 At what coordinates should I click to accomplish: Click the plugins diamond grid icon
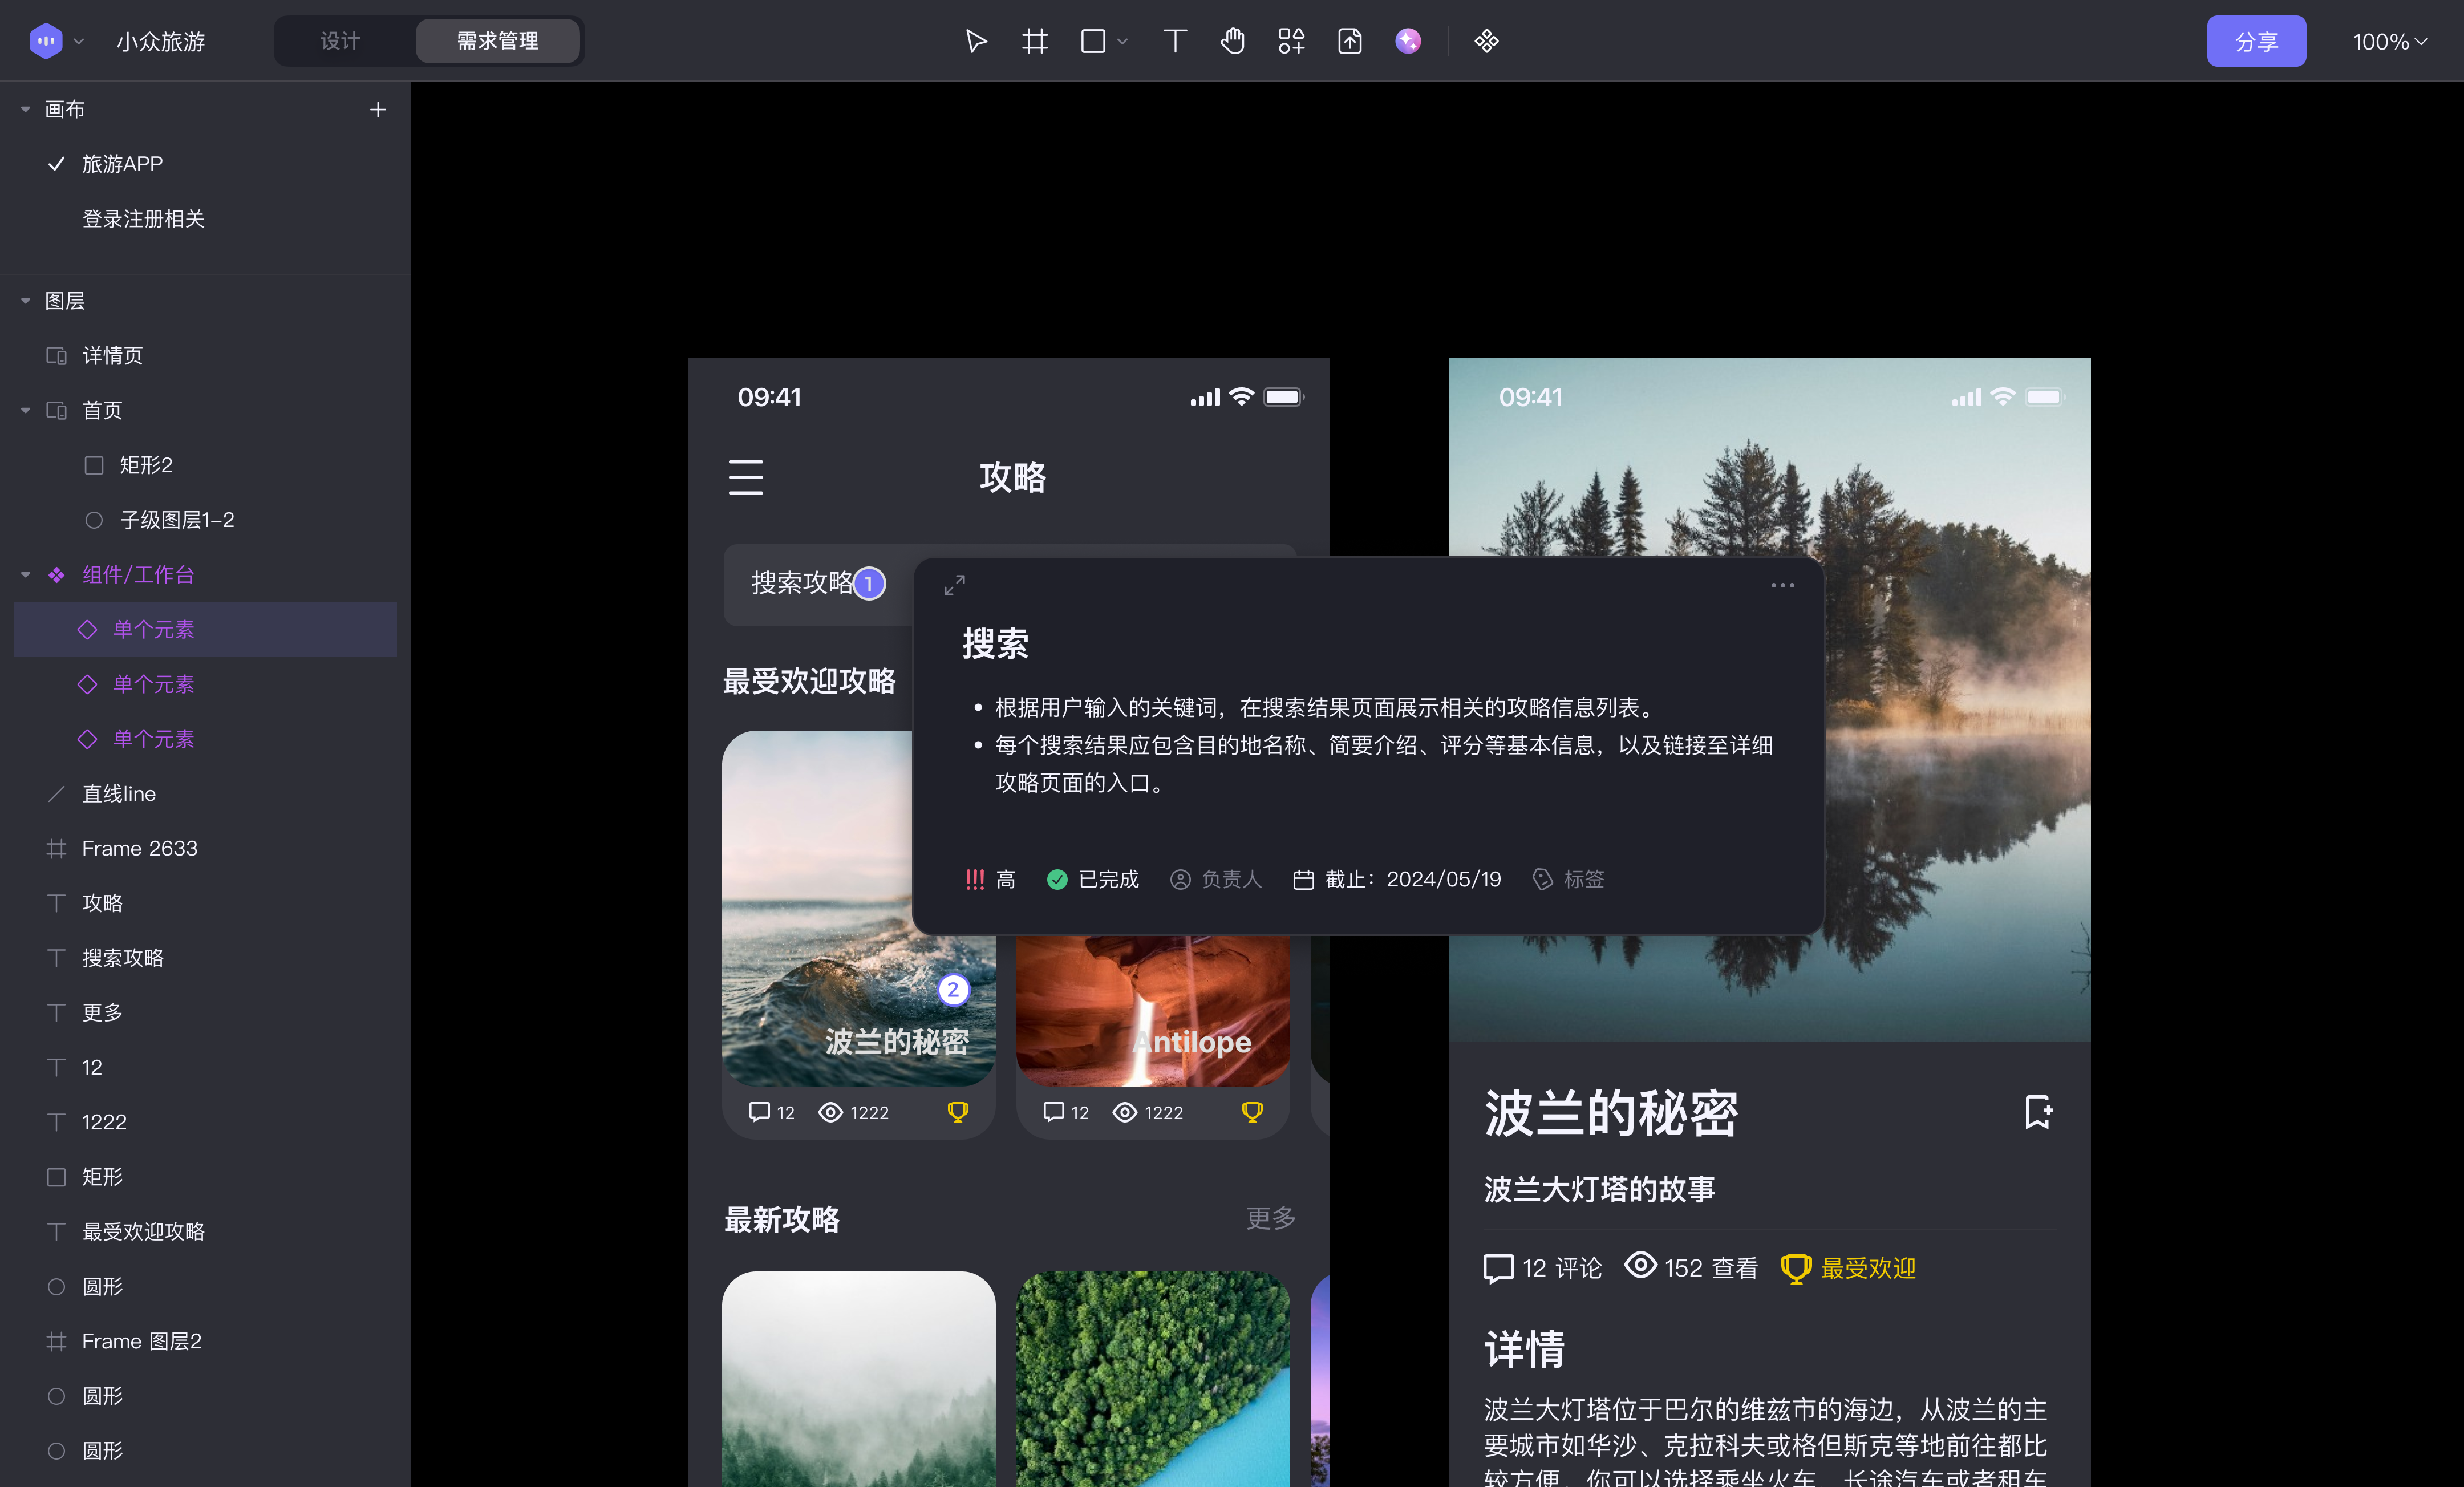point(1487,41)
